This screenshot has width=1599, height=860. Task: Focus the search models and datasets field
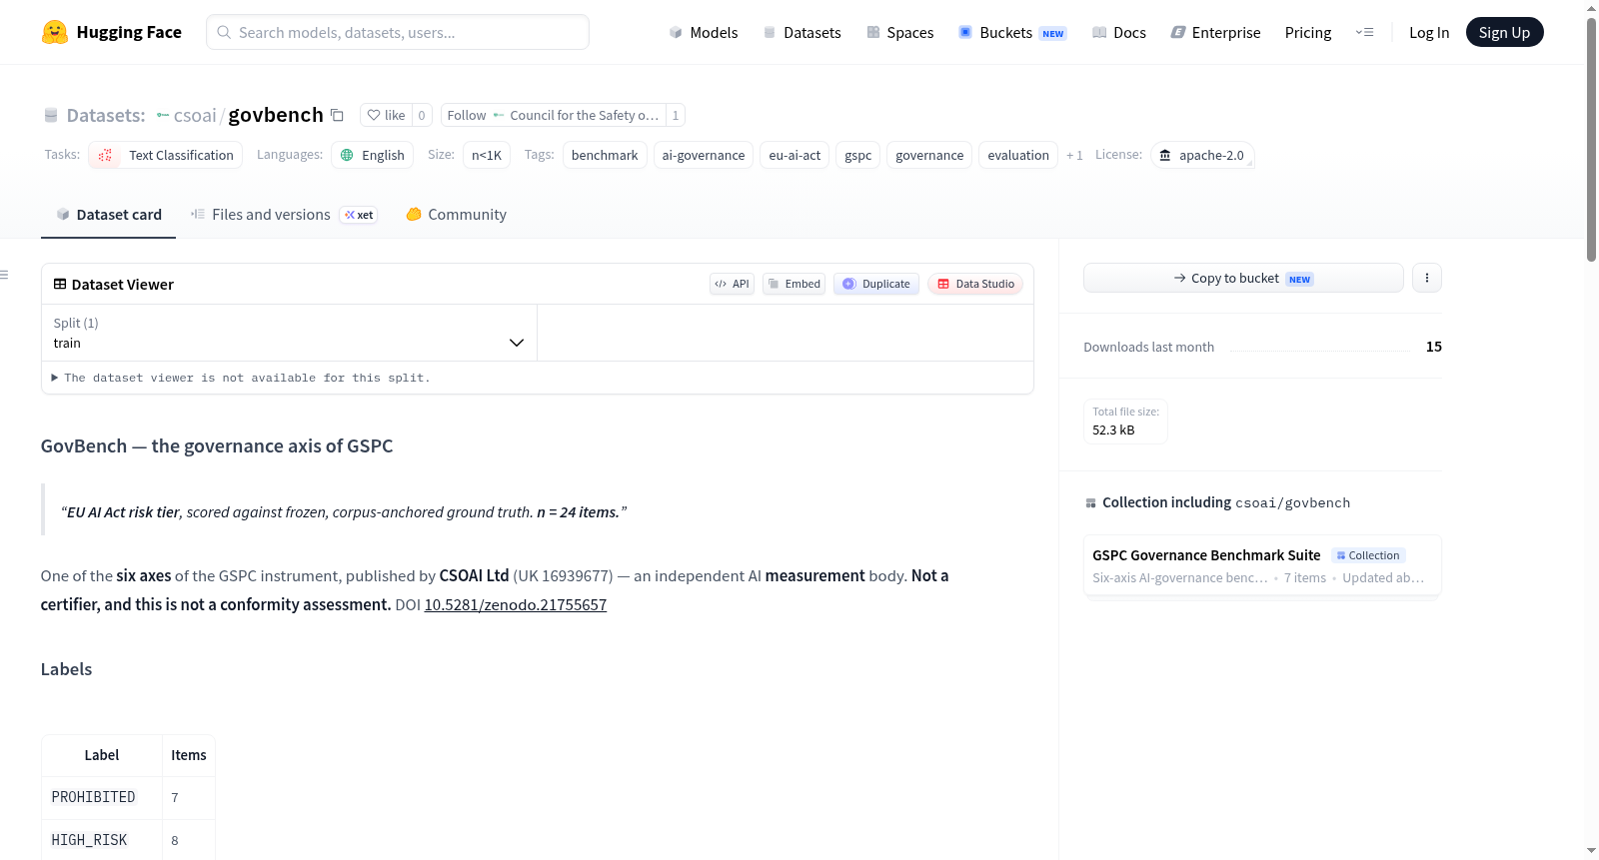[x=398, y=32]
